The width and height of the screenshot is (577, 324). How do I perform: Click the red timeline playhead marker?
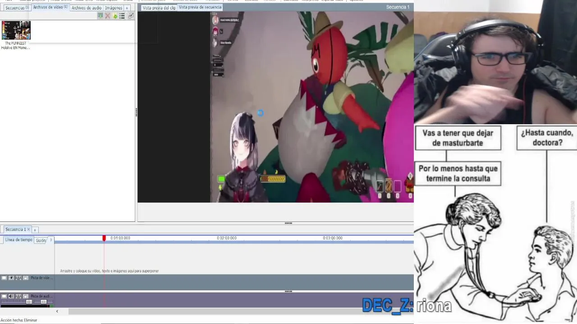click(104, 238)
